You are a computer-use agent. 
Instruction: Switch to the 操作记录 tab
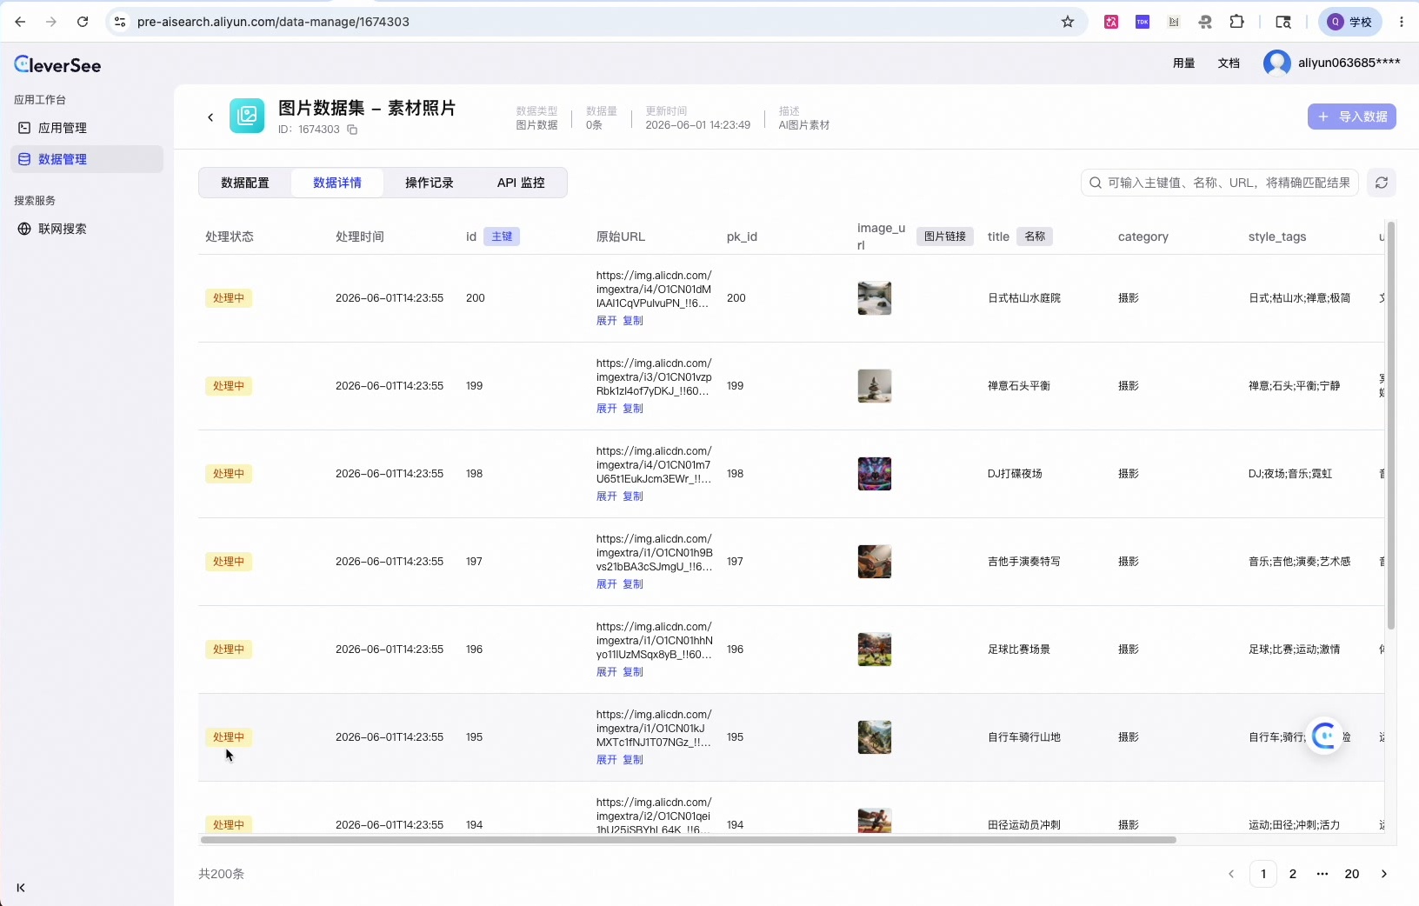coord(430,183)
